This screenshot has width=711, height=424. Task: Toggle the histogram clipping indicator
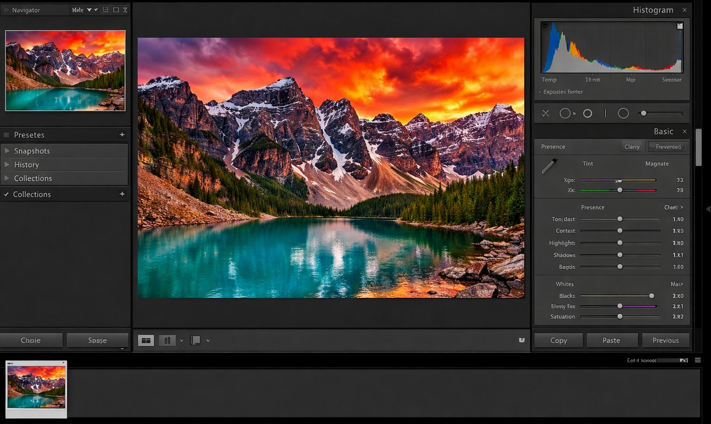tap(680, 26)
